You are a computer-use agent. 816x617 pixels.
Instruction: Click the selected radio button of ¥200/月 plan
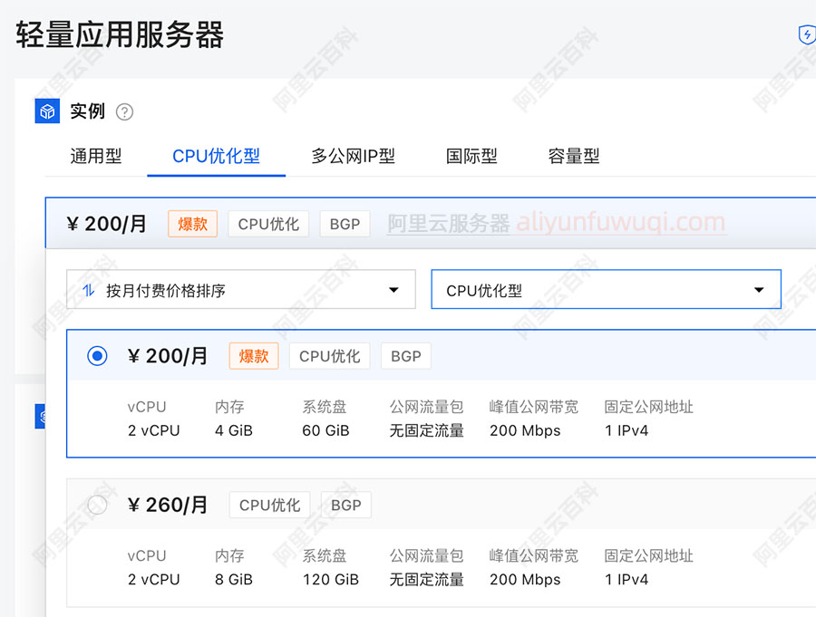pos(97,356)
